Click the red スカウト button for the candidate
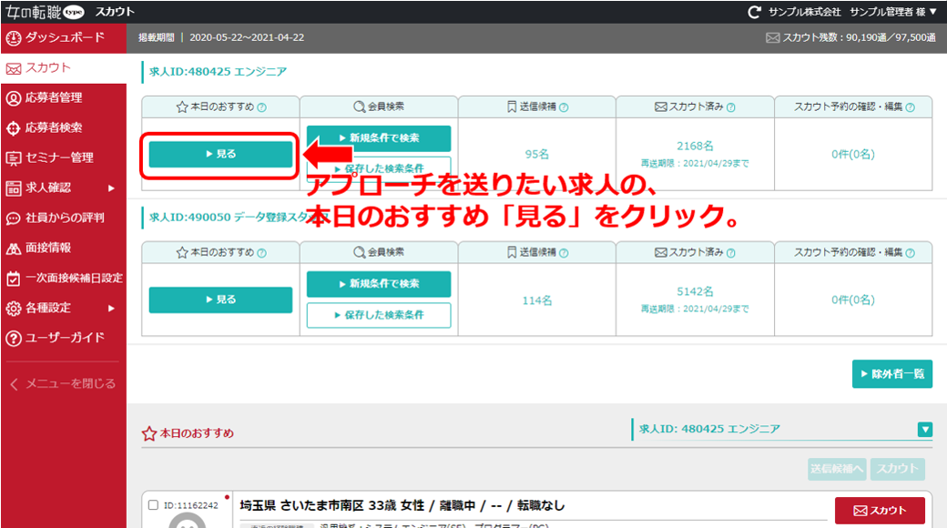 pyautogui.click(x=879, y=510)
